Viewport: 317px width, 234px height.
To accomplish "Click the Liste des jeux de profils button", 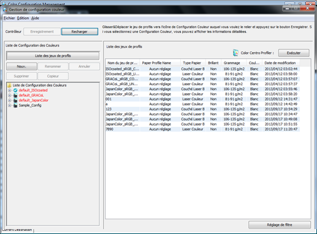I will pyautogui.click(x=53, y=56).
